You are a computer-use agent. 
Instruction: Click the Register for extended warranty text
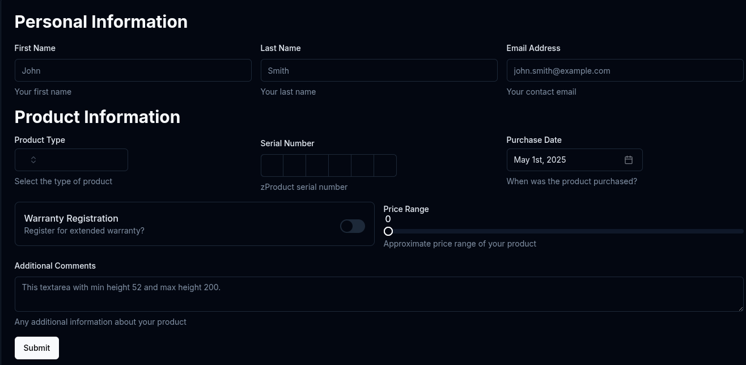coord(84,231)
